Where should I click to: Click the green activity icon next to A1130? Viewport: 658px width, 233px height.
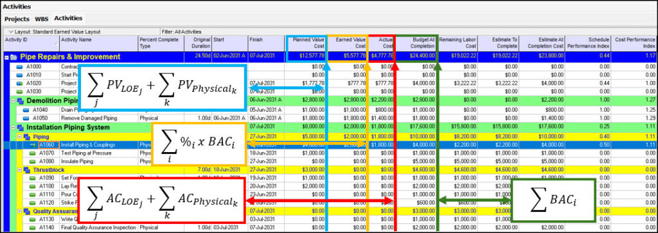click(33, 219)
